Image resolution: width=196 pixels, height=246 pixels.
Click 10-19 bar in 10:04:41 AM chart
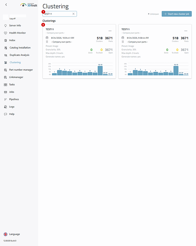[100, 71]
